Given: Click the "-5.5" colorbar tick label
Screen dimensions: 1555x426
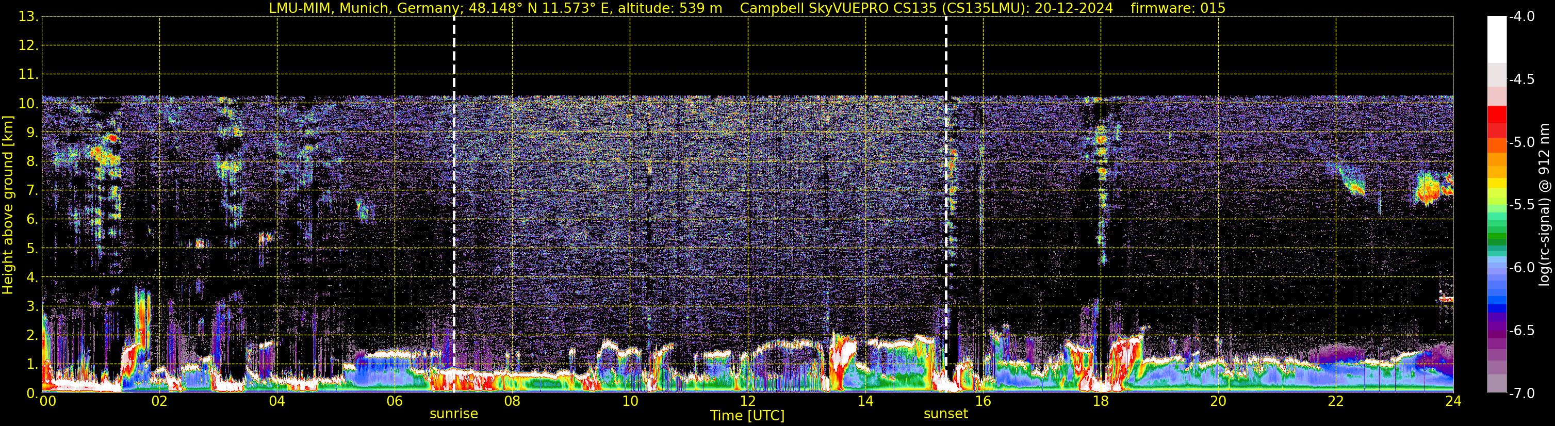Looking at the screenshot, I should [1521, 205].
